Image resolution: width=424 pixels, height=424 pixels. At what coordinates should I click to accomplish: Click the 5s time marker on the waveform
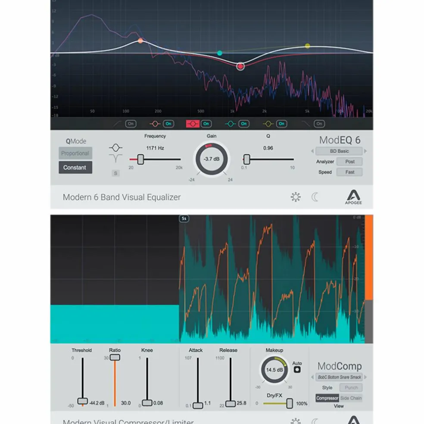(x=184, y=218)
